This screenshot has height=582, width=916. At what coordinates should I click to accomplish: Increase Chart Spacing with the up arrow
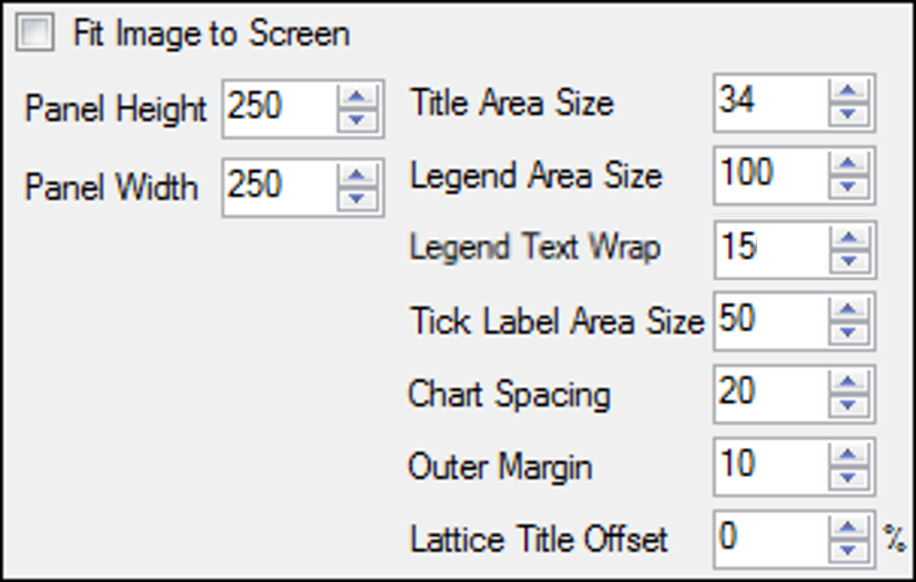pyautogui.click(x=849, y=383)
